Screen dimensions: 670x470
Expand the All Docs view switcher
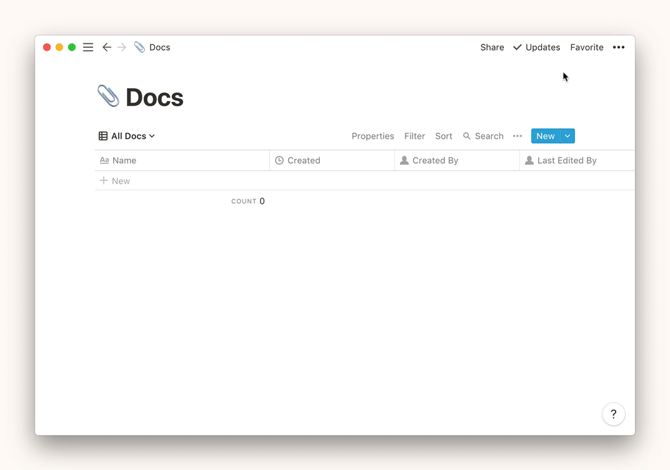[127, 136]
